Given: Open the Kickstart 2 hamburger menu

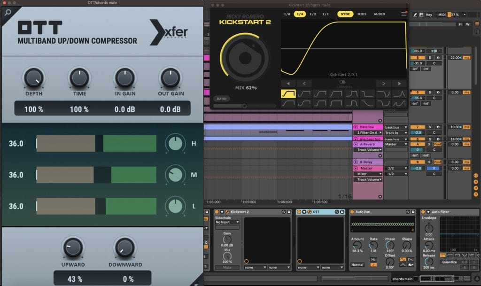Looking at the screenshot, I should coord(403,14).
